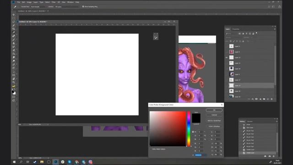Create a new layer from Layers panel

pyautogui.click(x=268, y=99)
